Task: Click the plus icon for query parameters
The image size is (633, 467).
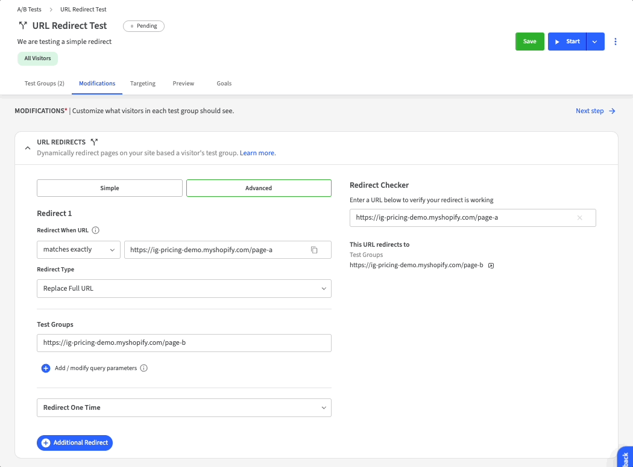Action: pyautogui.click(x=46, y=368)
